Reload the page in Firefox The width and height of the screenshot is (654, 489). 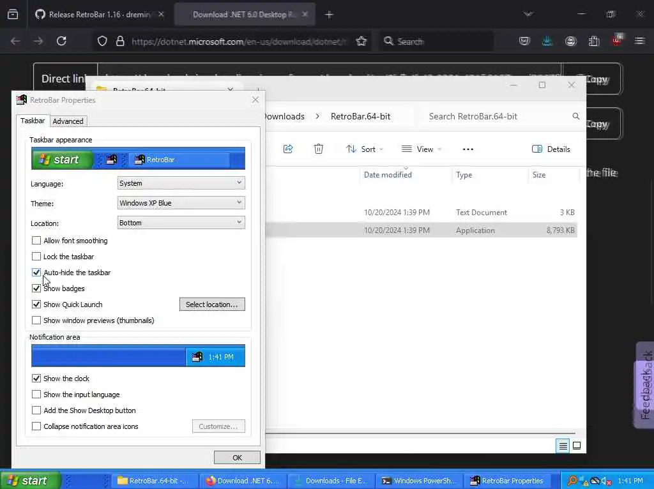click(62, 41)
